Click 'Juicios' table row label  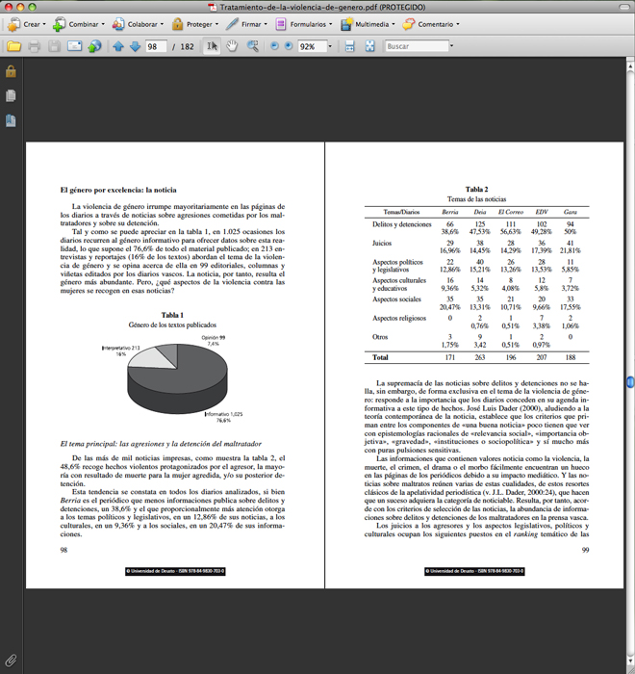(382, 244)
